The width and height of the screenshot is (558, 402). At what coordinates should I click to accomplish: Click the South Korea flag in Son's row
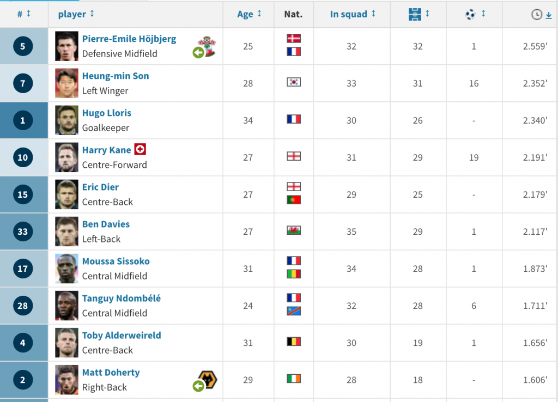click(294, 82)
